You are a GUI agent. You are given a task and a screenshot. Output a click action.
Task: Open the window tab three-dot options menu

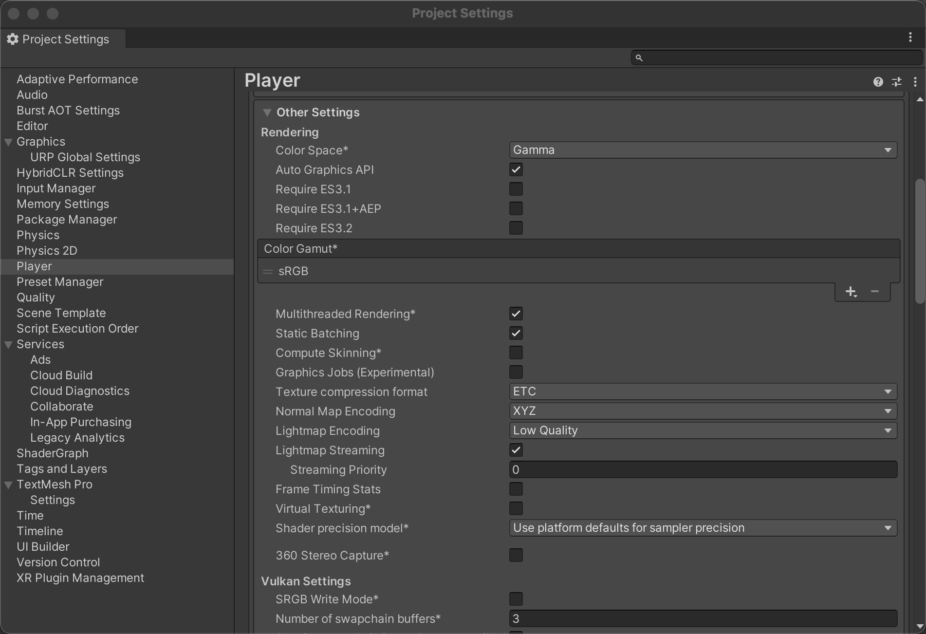[x=910, y=37]
